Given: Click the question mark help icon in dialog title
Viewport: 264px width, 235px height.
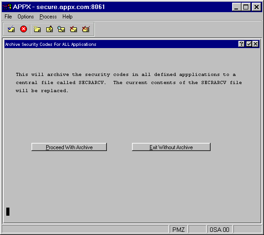Looking at the screenshot, I should point(241,44).
